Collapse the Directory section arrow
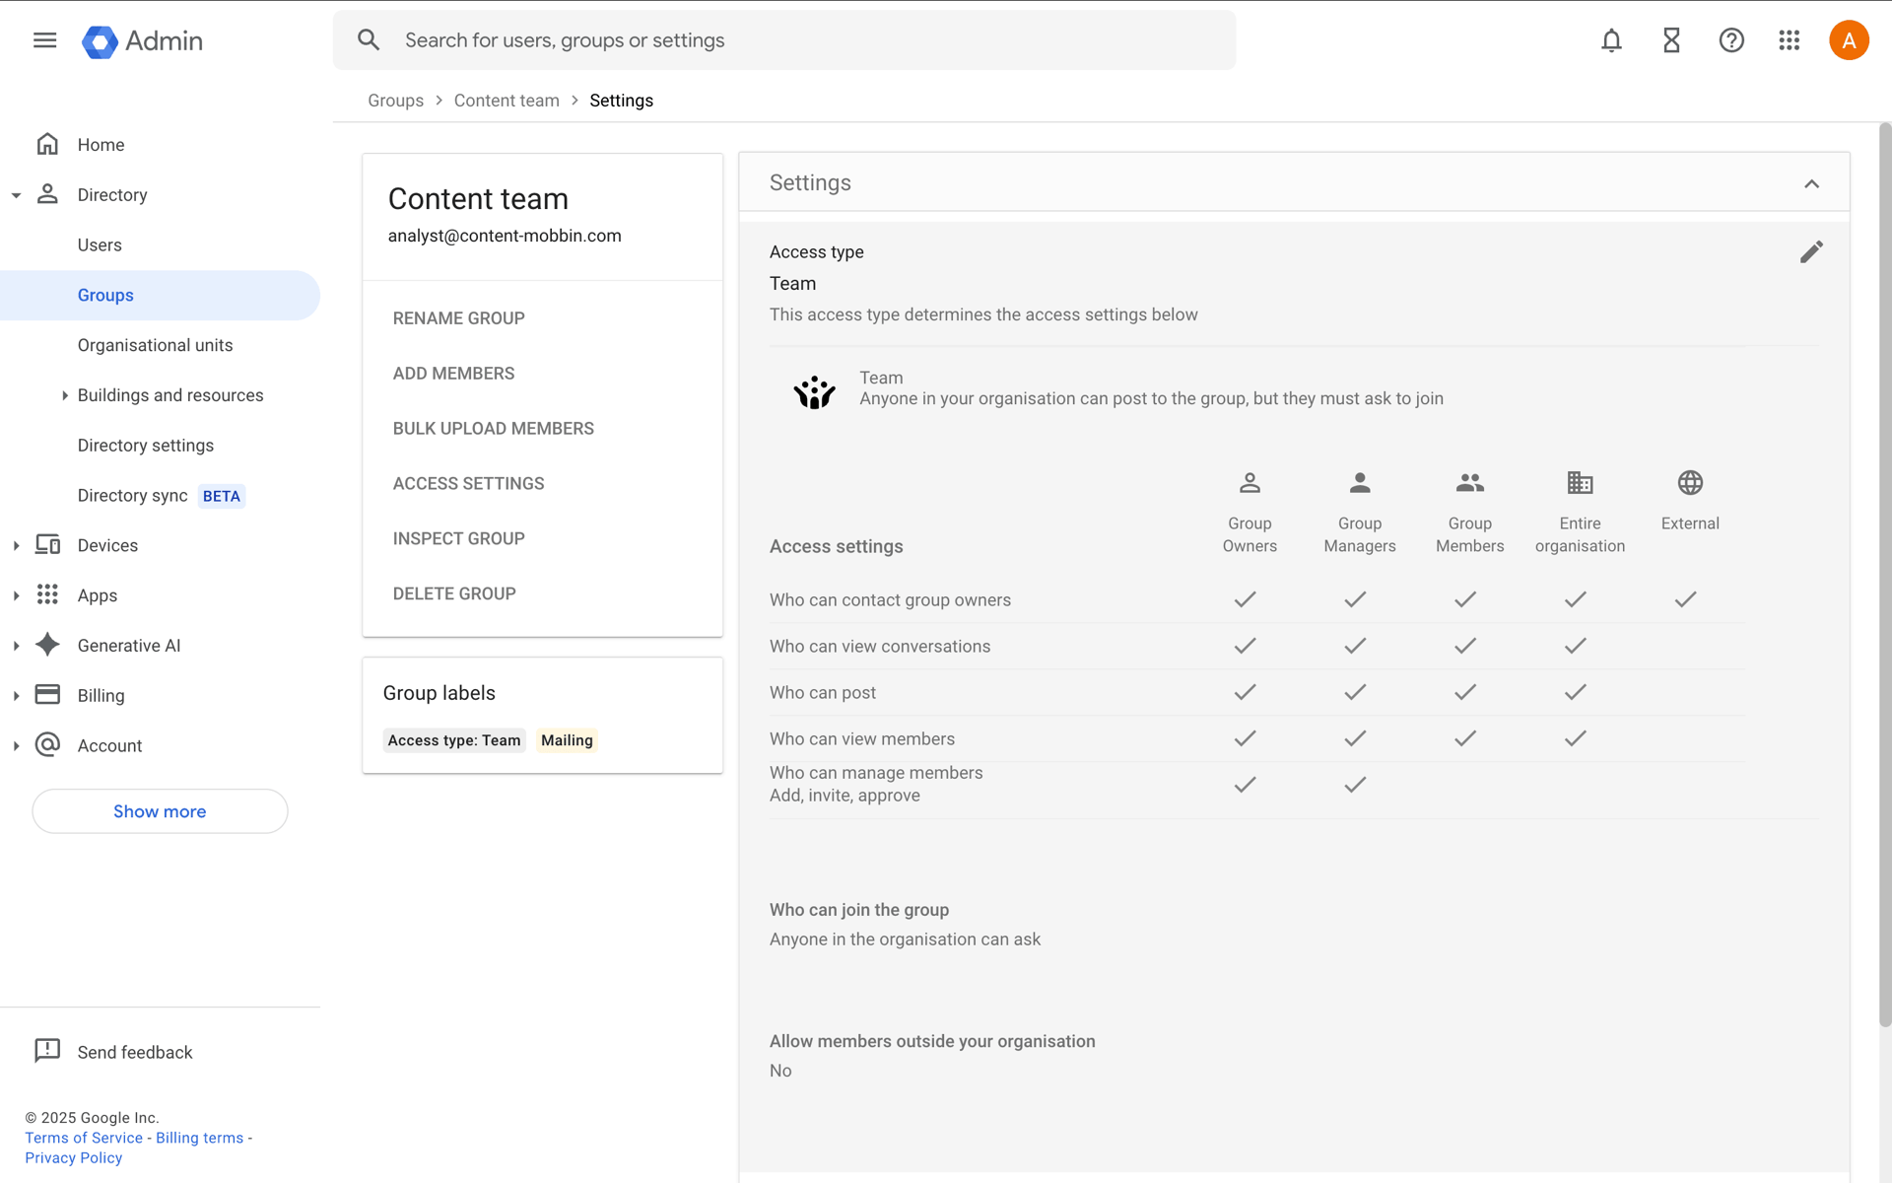The width and height of the screenshot is (1892, 1183). click(x=16, y=195)
